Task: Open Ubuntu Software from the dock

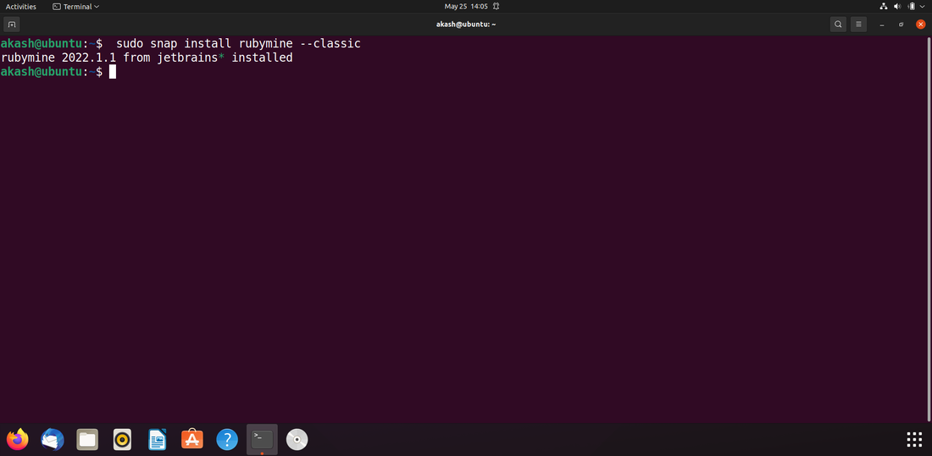Action: pos(192,439)
